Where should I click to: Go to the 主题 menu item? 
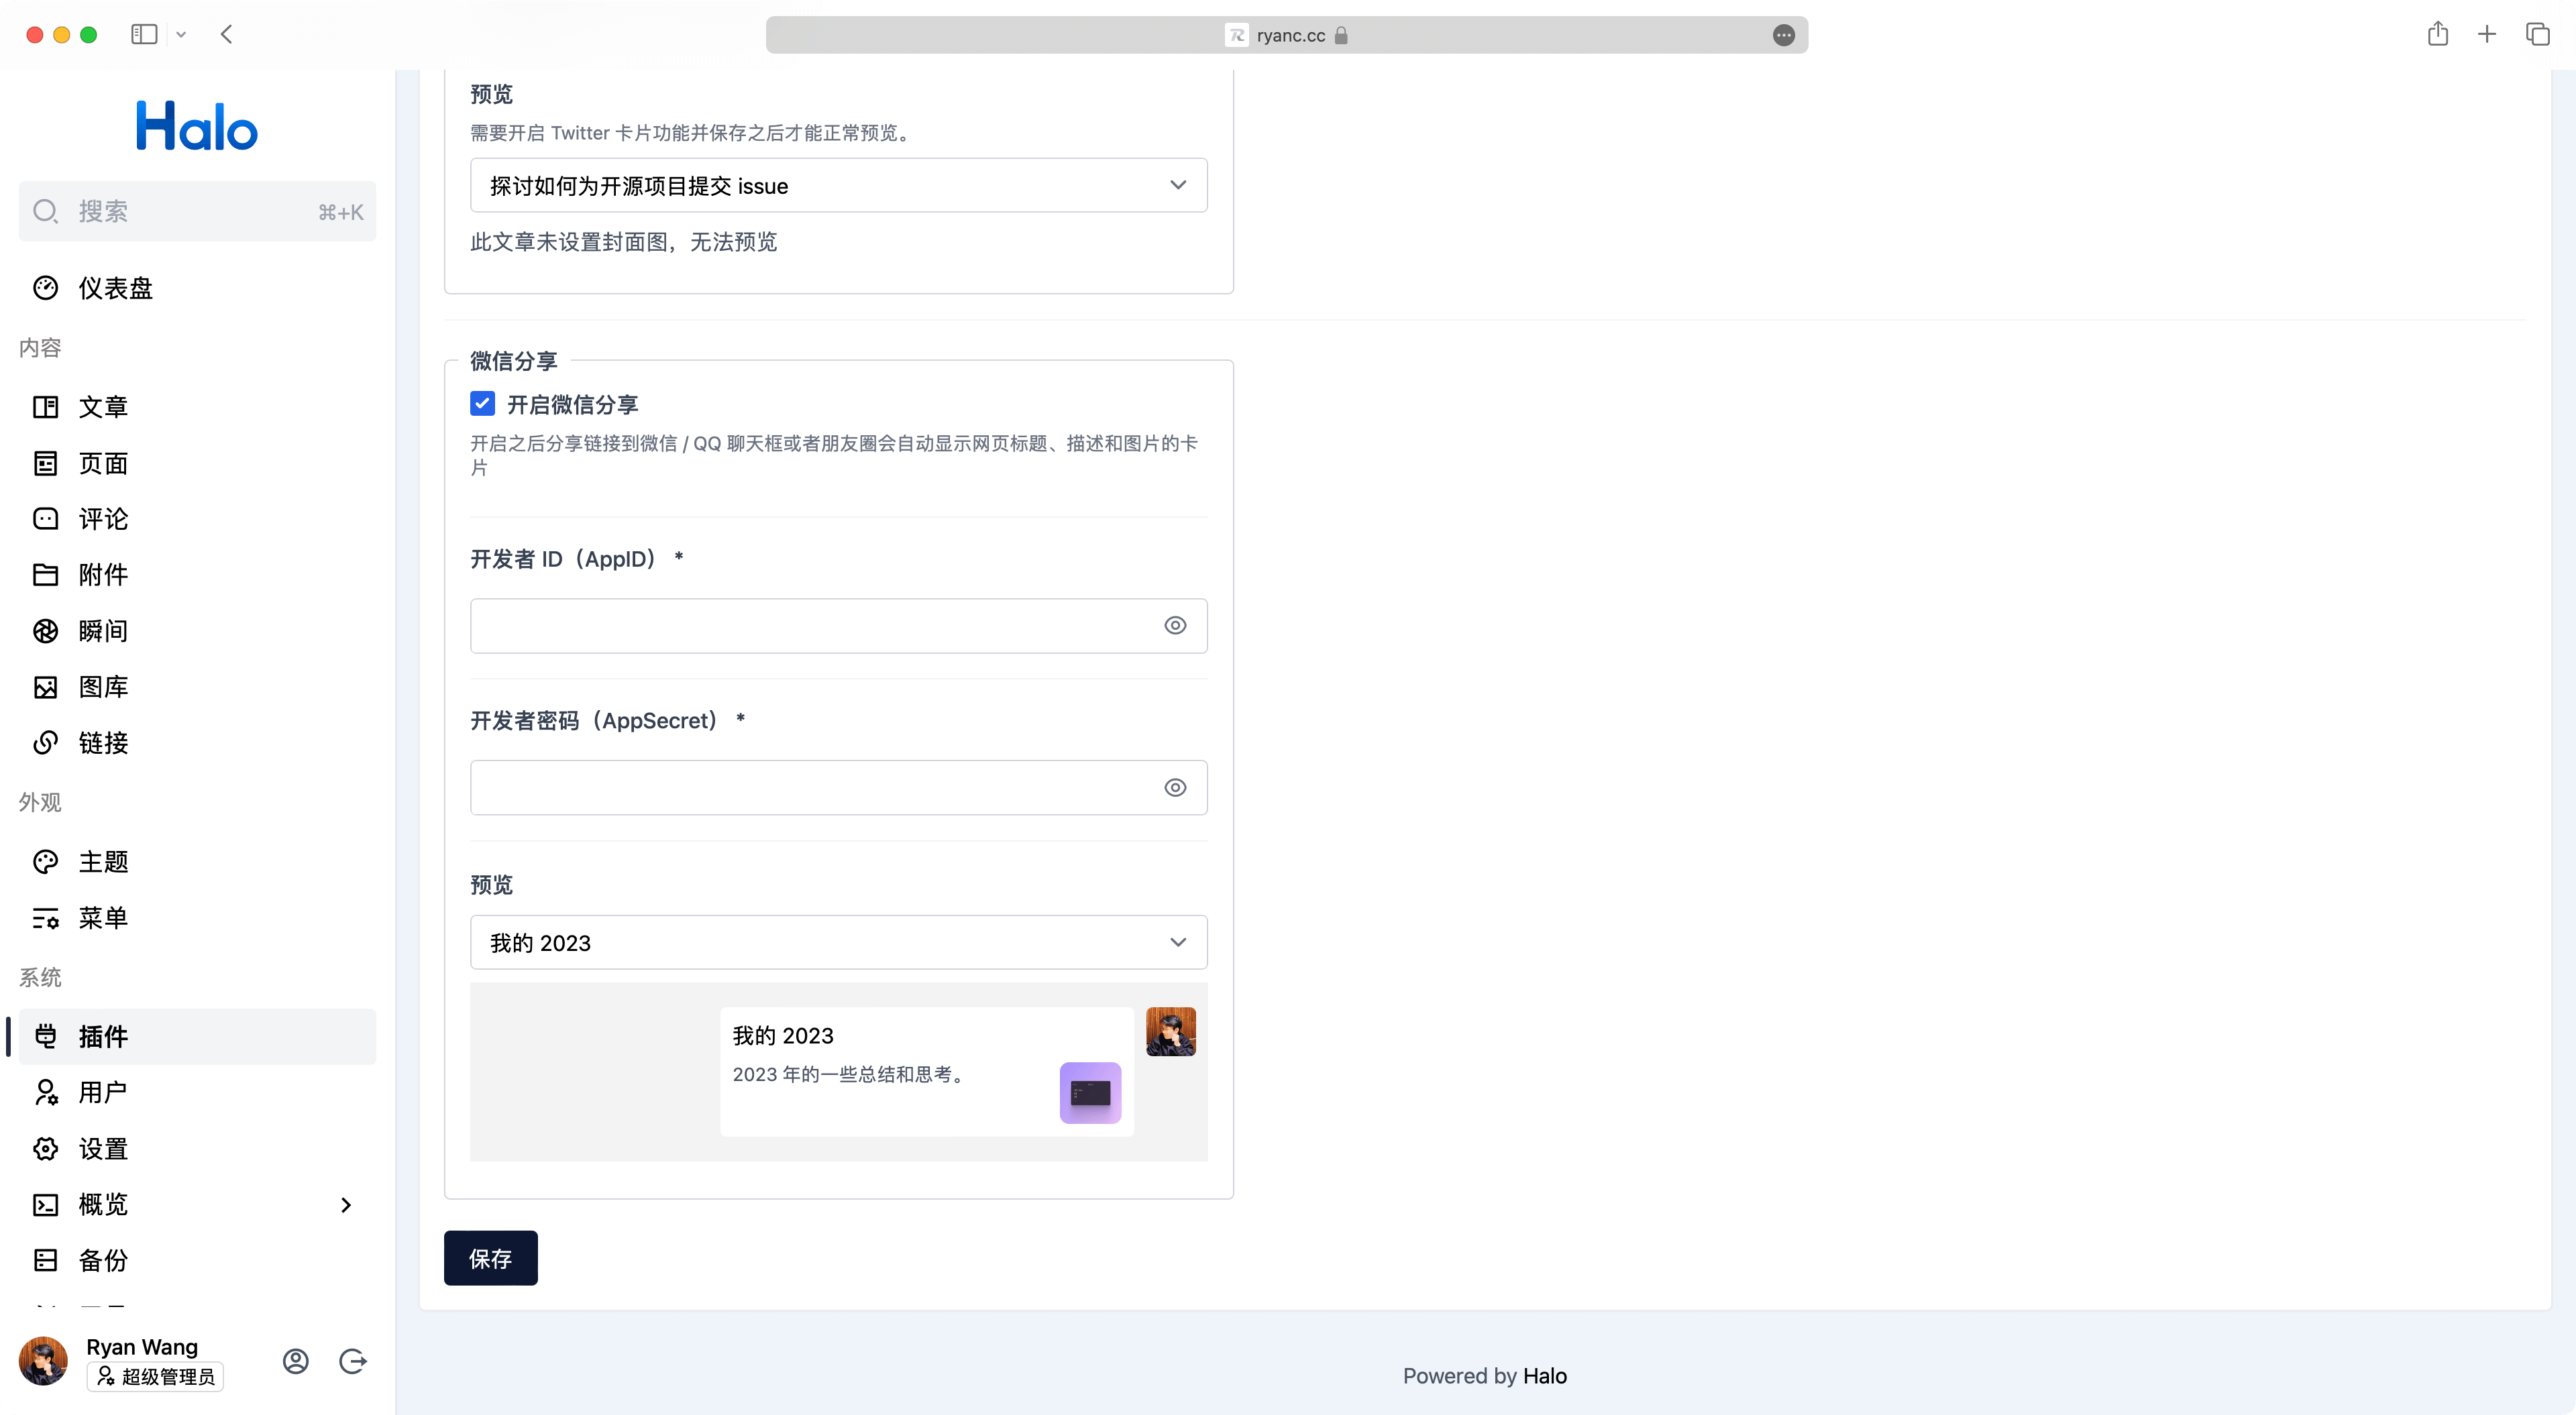tap(103, 862)
